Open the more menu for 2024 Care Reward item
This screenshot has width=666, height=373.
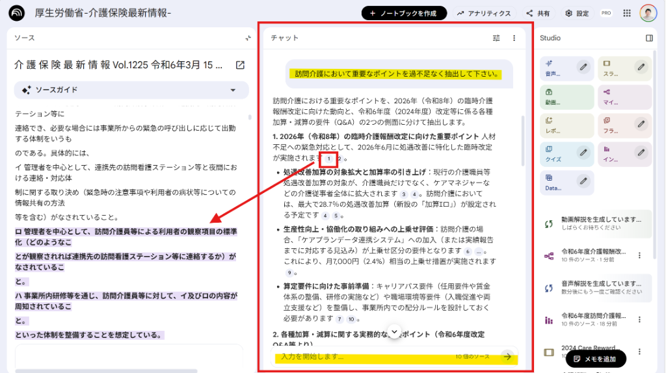click(639, 352)
